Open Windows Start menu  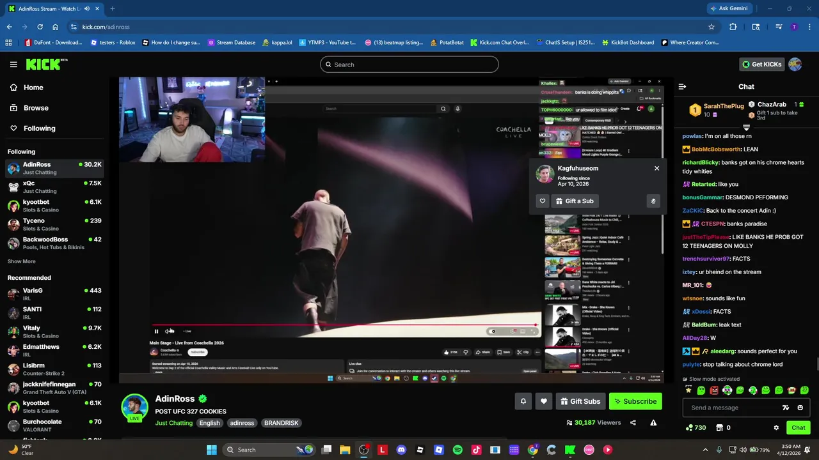211,450
